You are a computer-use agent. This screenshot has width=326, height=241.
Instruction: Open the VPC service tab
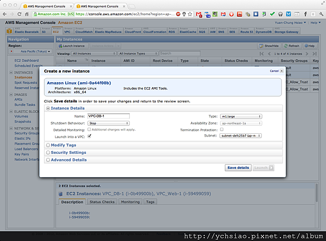(67, 31)
